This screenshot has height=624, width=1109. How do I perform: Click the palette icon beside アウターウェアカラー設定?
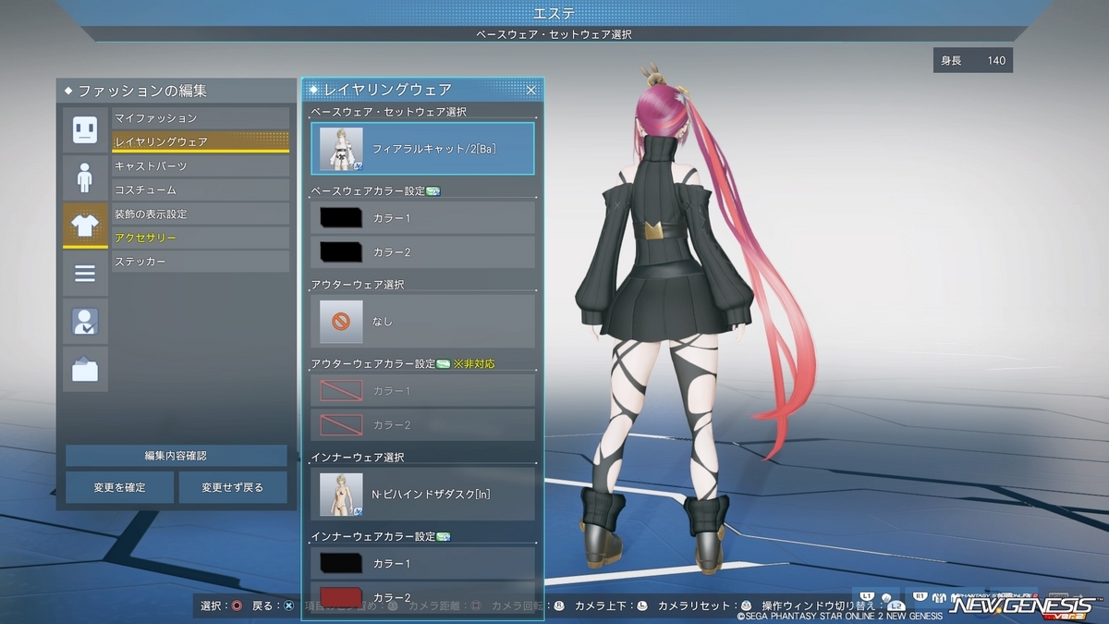point(443,363)
